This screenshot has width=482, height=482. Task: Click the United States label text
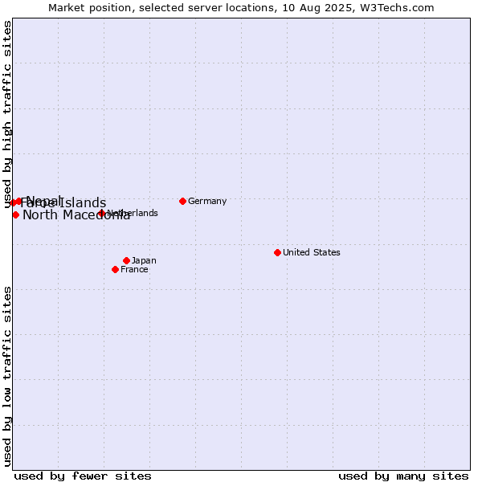(312, 253)
